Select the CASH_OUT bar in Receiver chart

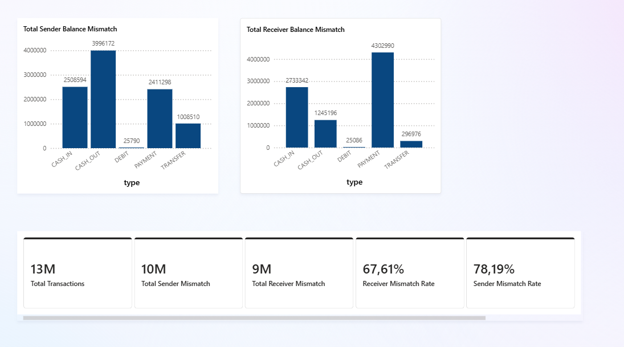coord(325,134)
